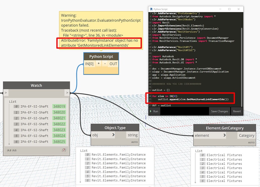Toggle AUTO lacing on the Object.Type node
Image resolution: width=260 pixels, height=187 pixels.
(134, 142)
